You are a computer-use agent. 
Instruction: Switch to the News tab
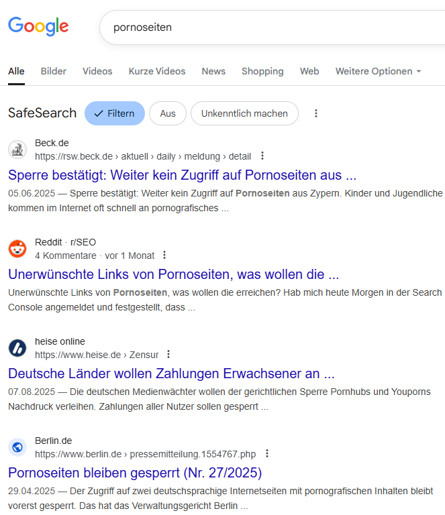(x=213, y=71)
